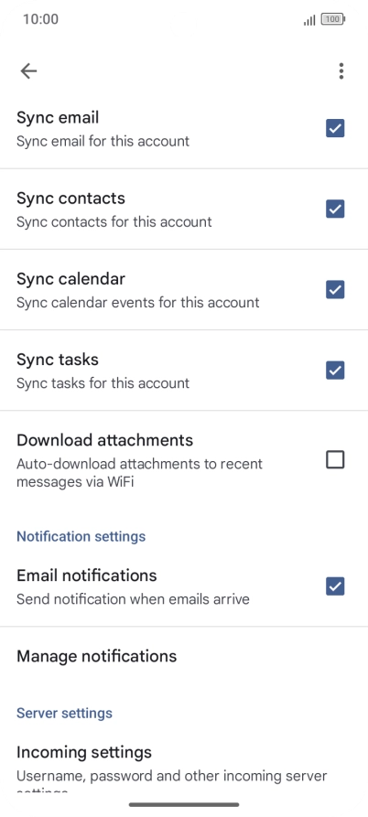Image resolution: width=368 pixels, height=817 pixels.
Task: Tap the Sync calendar events description text
Action: tap(137, 303)
